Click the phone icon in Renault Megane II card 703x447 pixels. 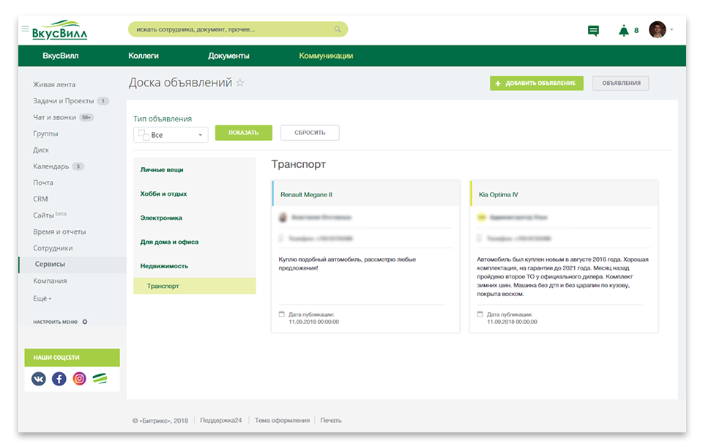click(x=281, y=238)
